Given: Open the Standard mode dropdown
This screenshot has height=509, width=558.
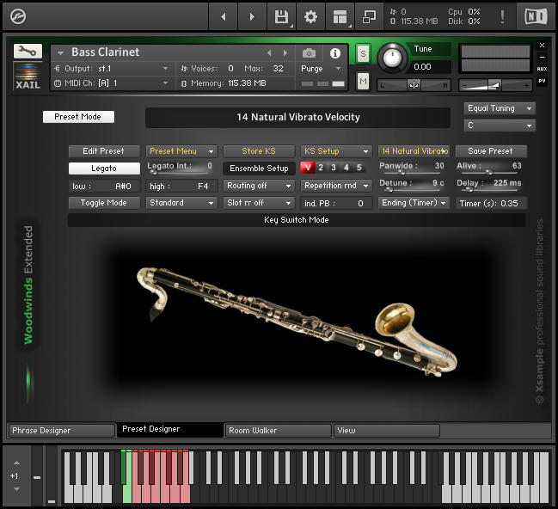Looking at the screenshot, I should [181, 203].
